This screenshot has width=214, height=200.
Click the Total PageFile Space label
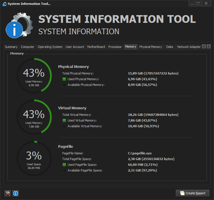[77, 159]
